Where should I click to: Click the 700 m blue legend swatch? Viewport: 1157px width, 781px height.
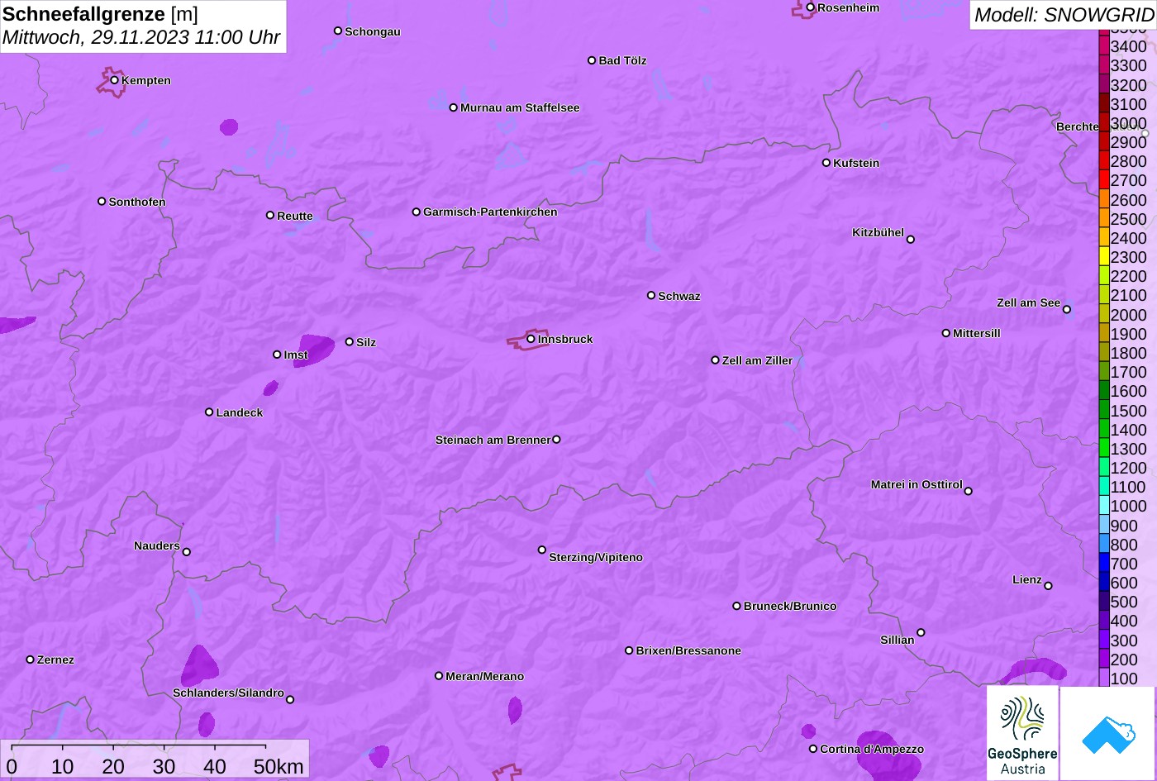click(1104, 564)
